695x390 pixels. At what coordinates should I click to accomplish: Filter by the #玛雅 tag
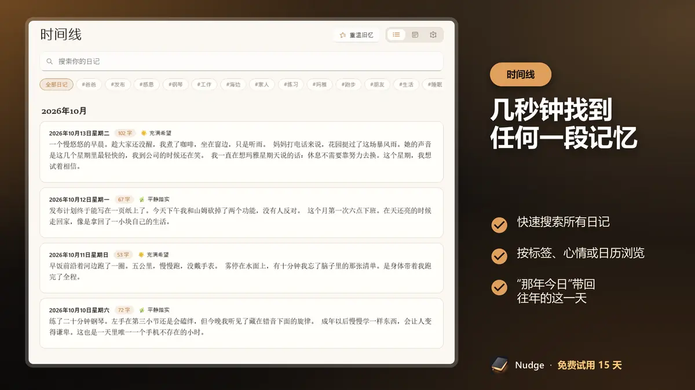coord(320,84)
